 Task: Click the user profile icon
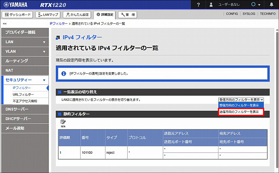(x=211, y=5)
